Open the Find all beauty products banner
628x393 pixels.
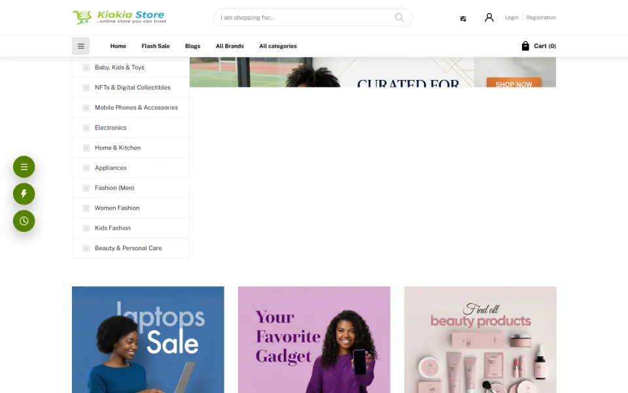(x=480, y=340)
